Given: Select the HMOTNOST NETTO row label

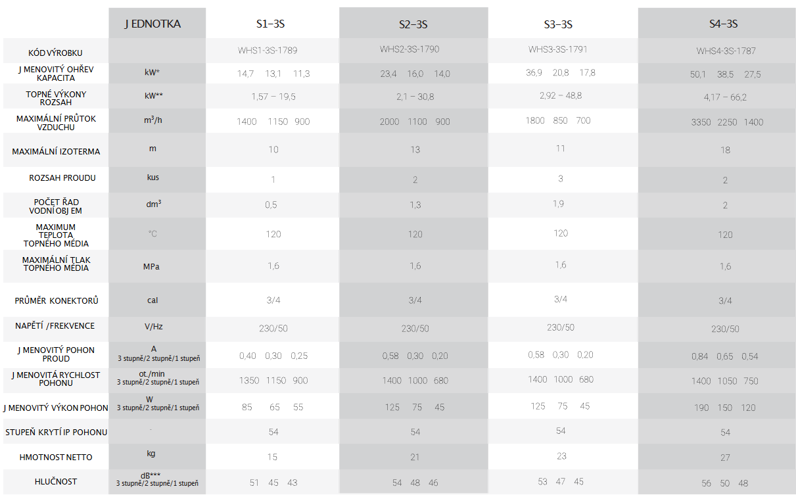Looking at the screenshot, I should point(55,458).
